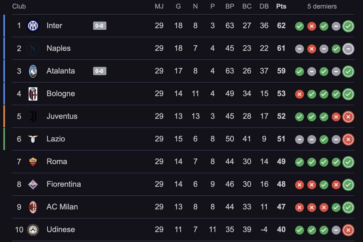
Task: Click the 5 derniers column header
Action: (x=322, y=6)
